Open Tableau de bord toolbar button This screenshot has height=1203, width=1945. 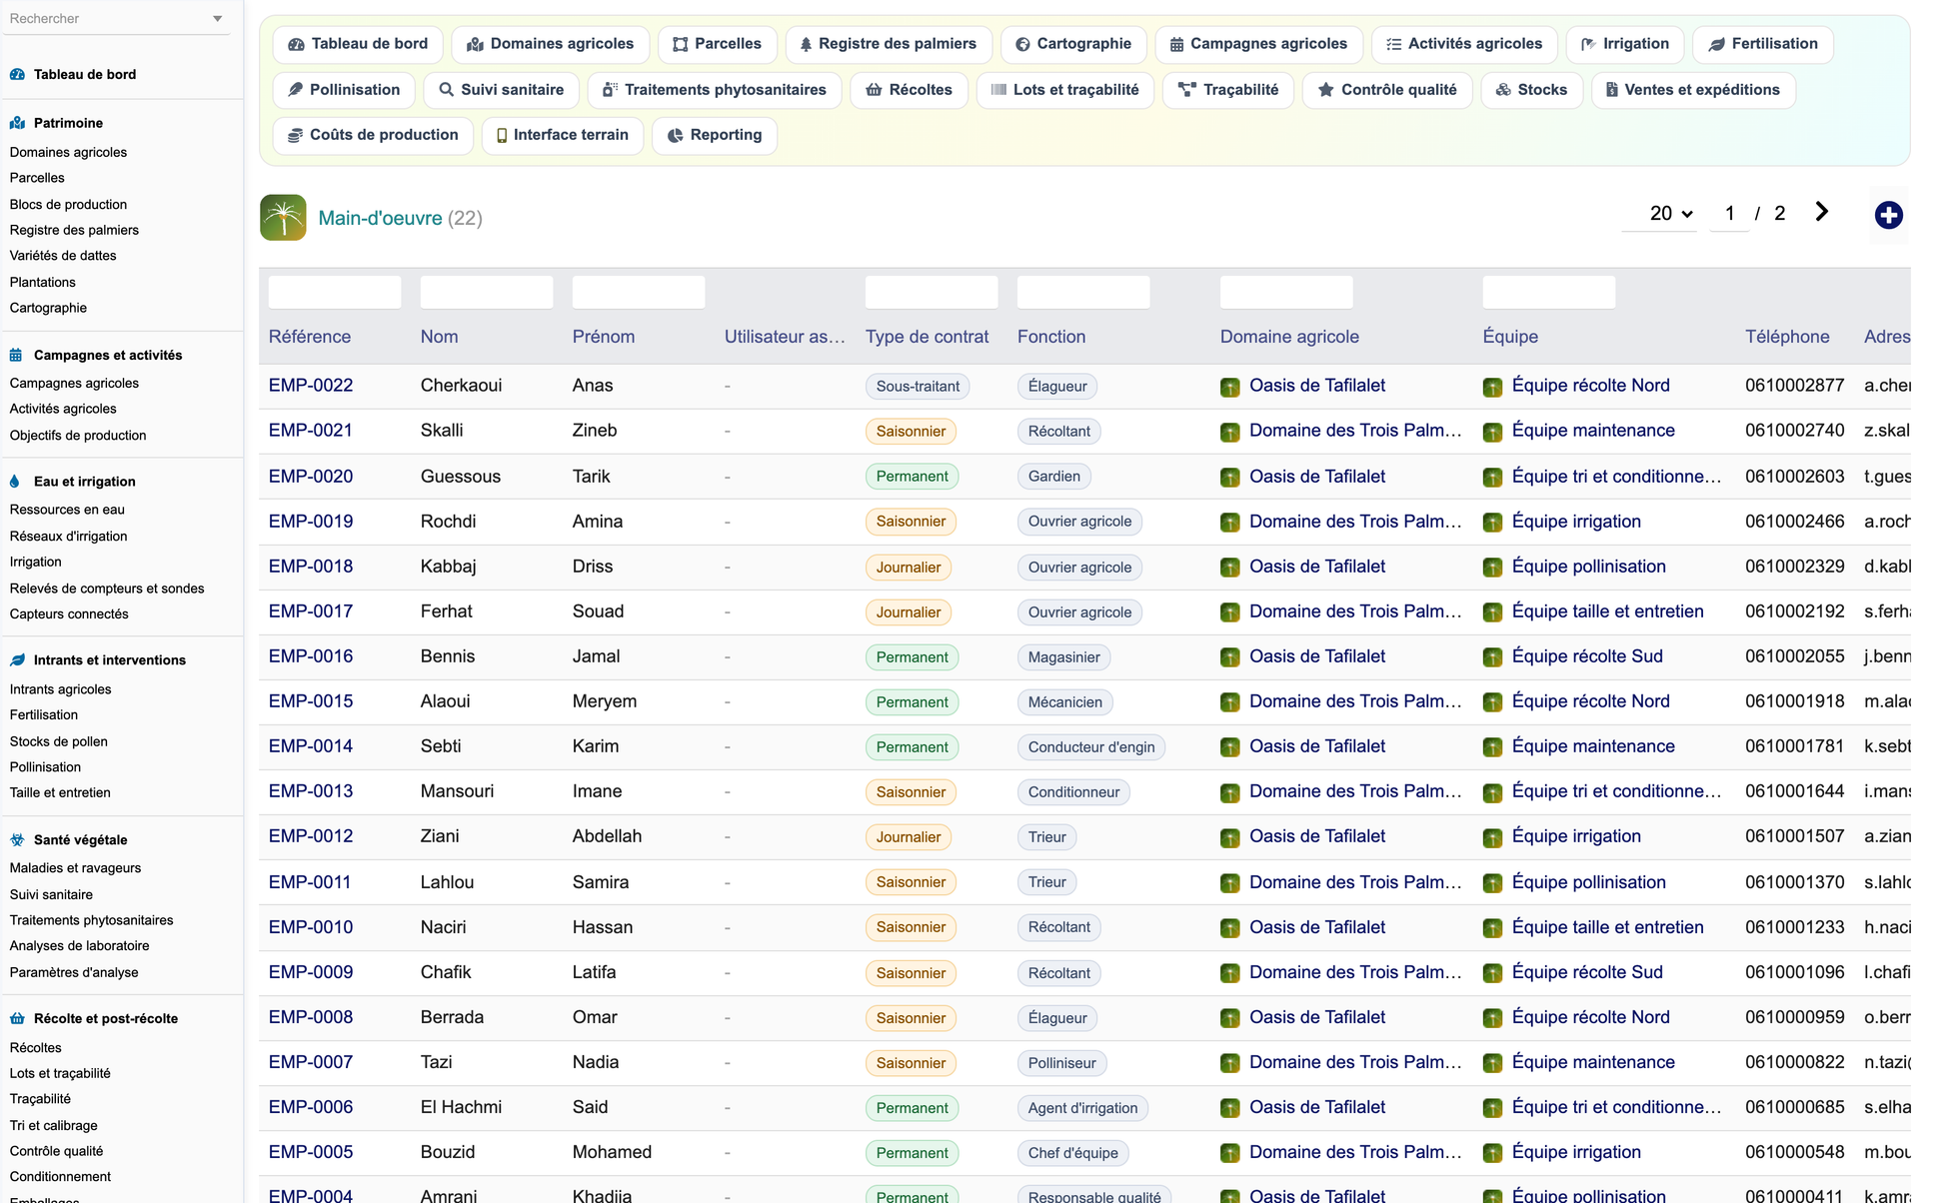point(358,44)
